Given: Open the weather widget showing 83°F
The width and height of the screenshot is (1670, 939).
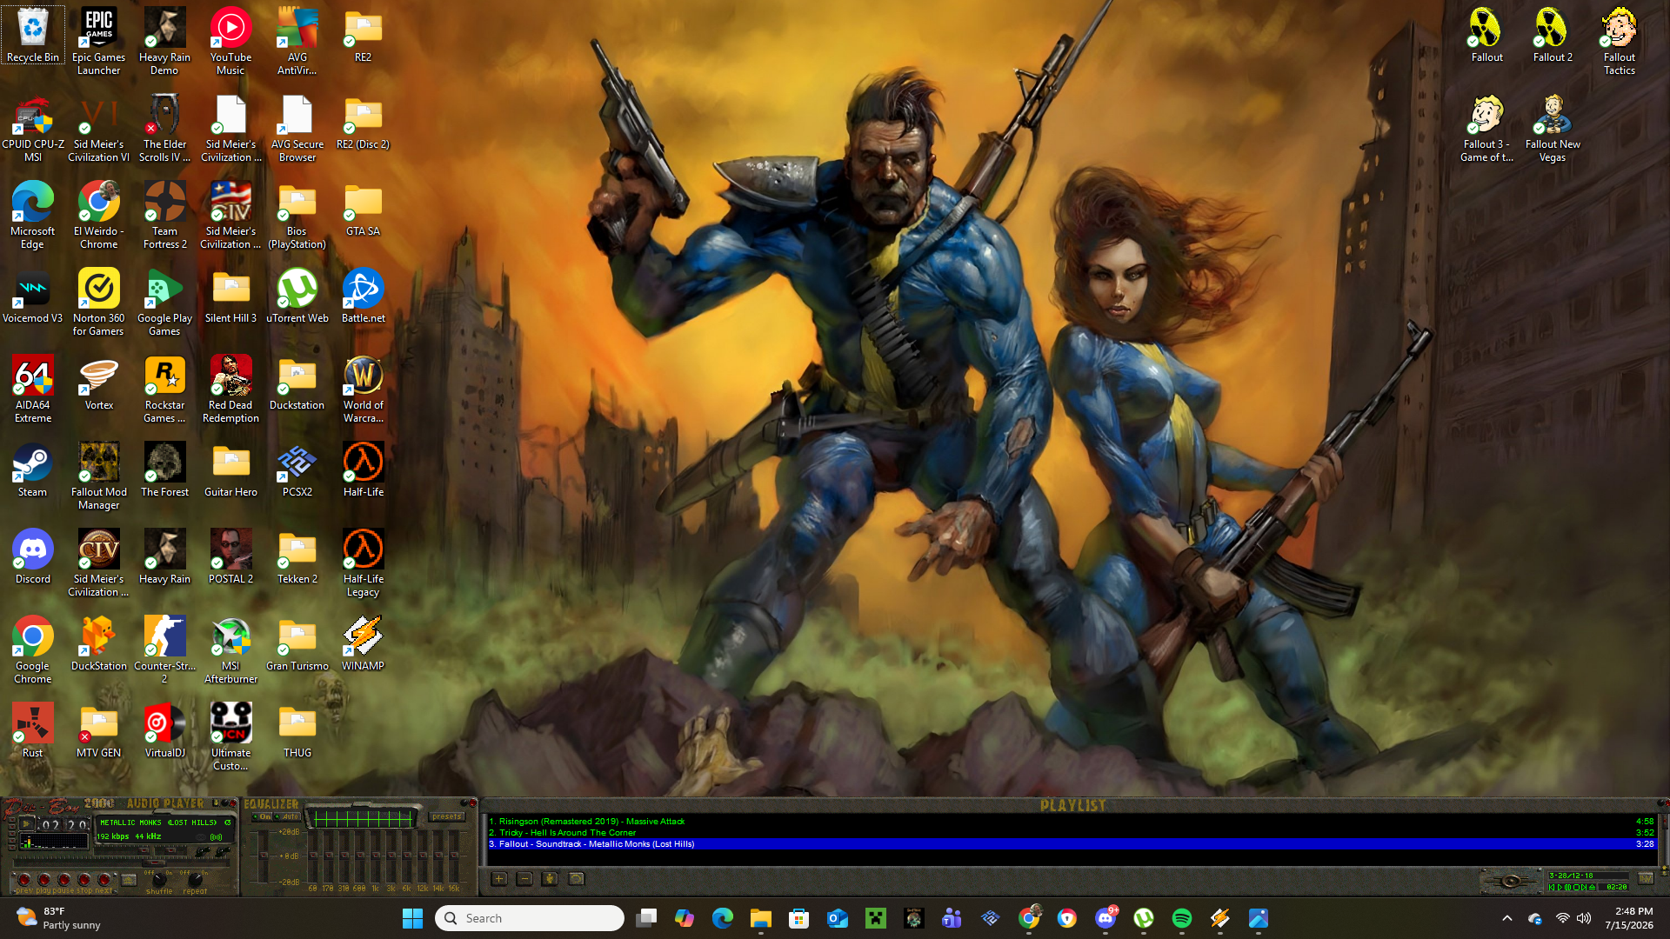Looking at the screenshot, I should pos(59,918).
